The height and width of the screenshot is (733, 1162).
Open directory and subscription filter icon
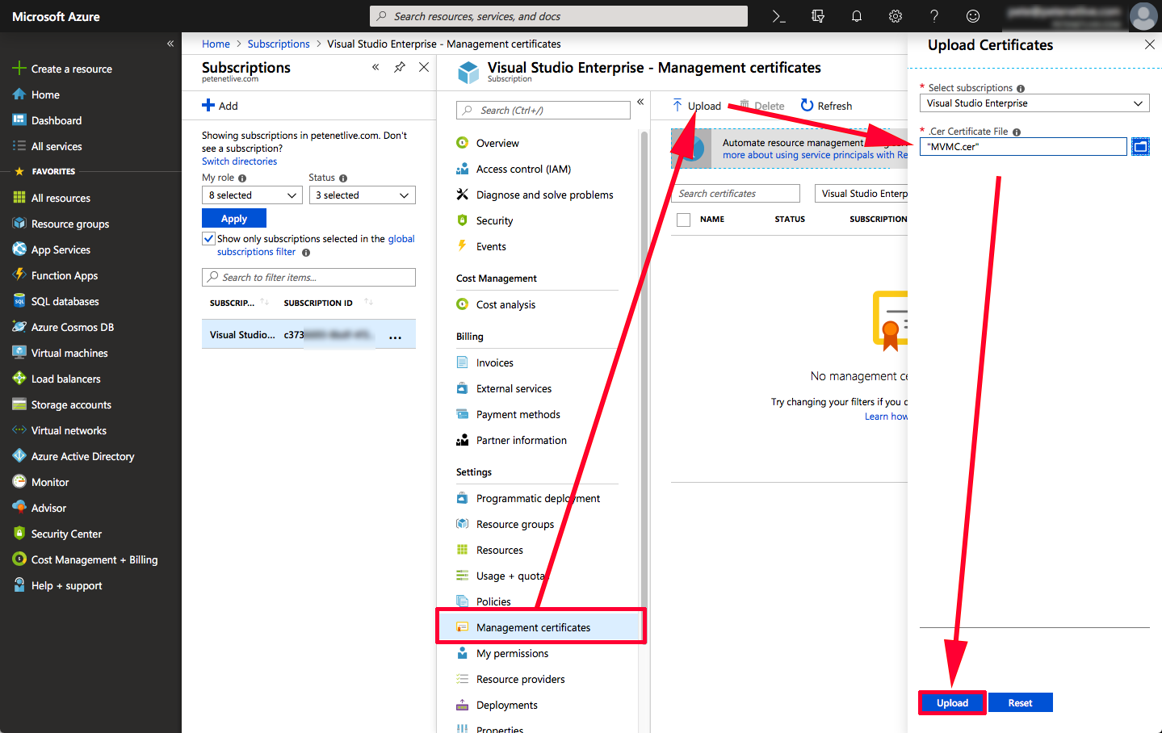818,16
